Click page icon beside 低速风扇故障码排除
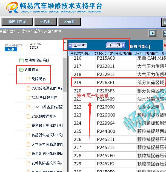Image resolution: width=166 pixels, height=172 pixels. pos(28,154)
